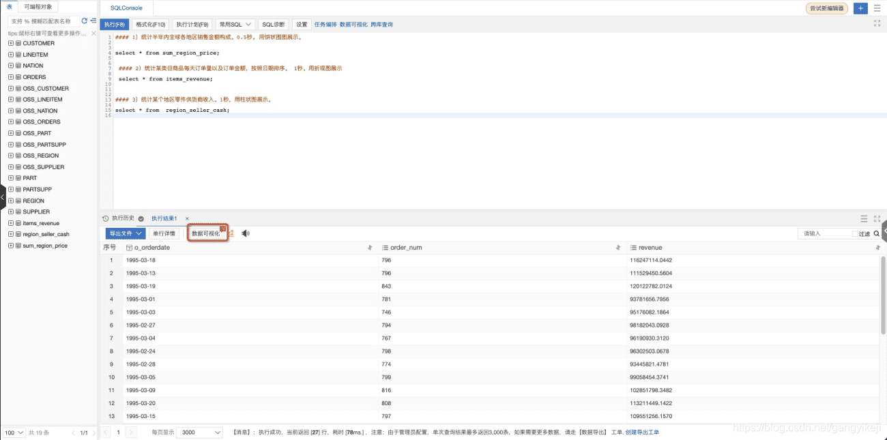
Task: Select the 执行结果1 tab
Action: point(164,218)
